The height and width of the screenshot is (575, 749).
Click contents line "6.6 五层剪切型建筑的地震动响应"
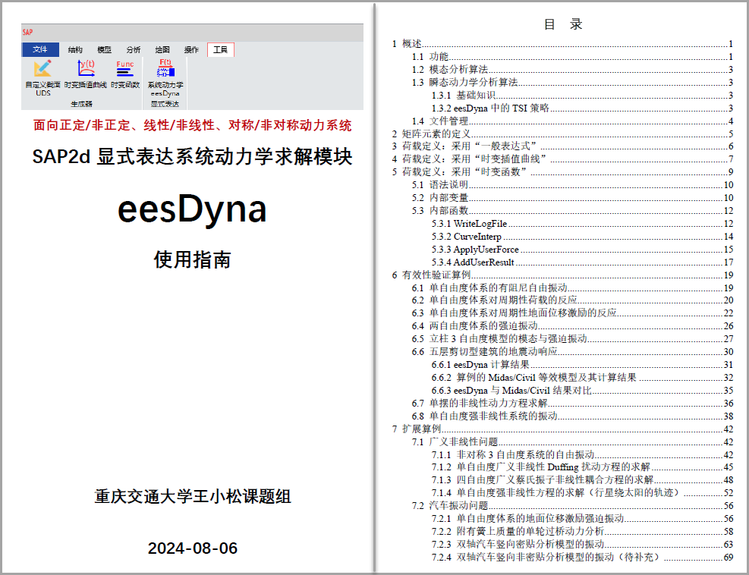[x=573, y=351]
